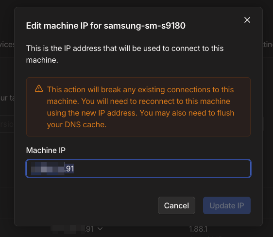Close the Edit machine IP dialog
The height and width of the screenshot is (237, 273).
[x=247, y=20]
